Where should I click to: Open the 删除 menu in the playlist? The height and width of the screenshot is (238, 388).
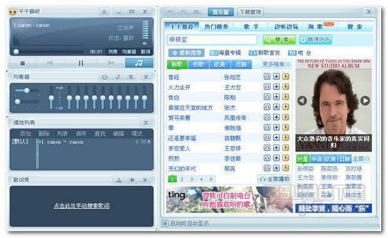[44, 134]
